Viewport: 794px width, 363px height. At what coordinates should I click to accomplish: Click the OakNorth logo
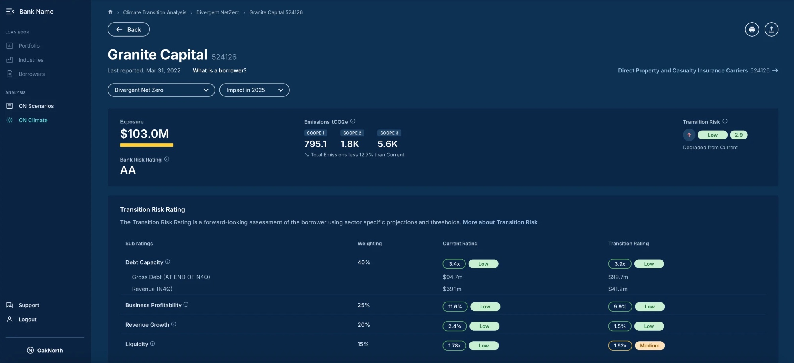point(45,350)
